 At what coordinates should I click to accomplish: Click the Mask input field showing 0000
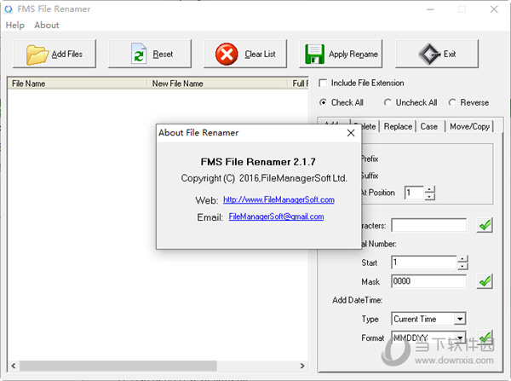[428, 281]
